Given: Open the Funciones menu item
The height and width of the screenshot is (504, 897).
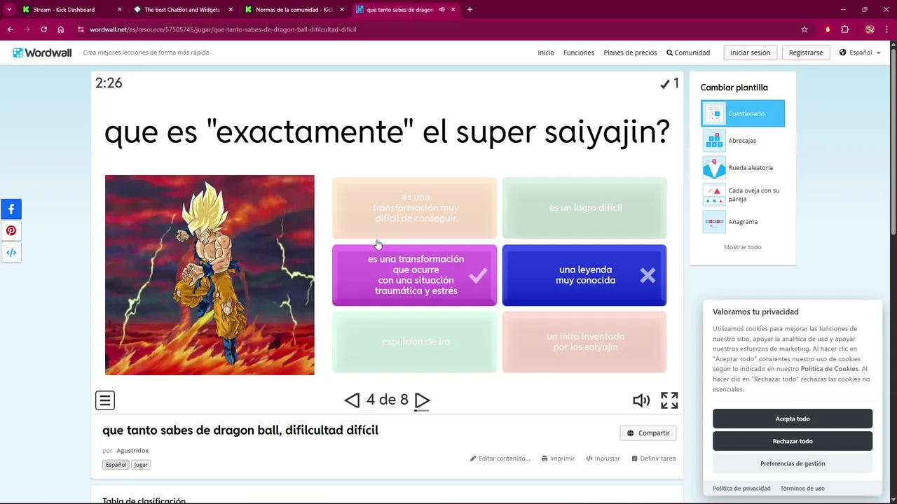Looking at the screenshot, I should [x=579, y=52].
